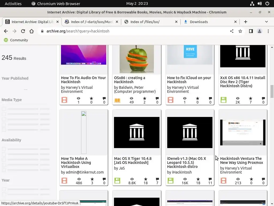Click favorites star on OSx86 card
The image size is (274, 206).
pos(144,98)
